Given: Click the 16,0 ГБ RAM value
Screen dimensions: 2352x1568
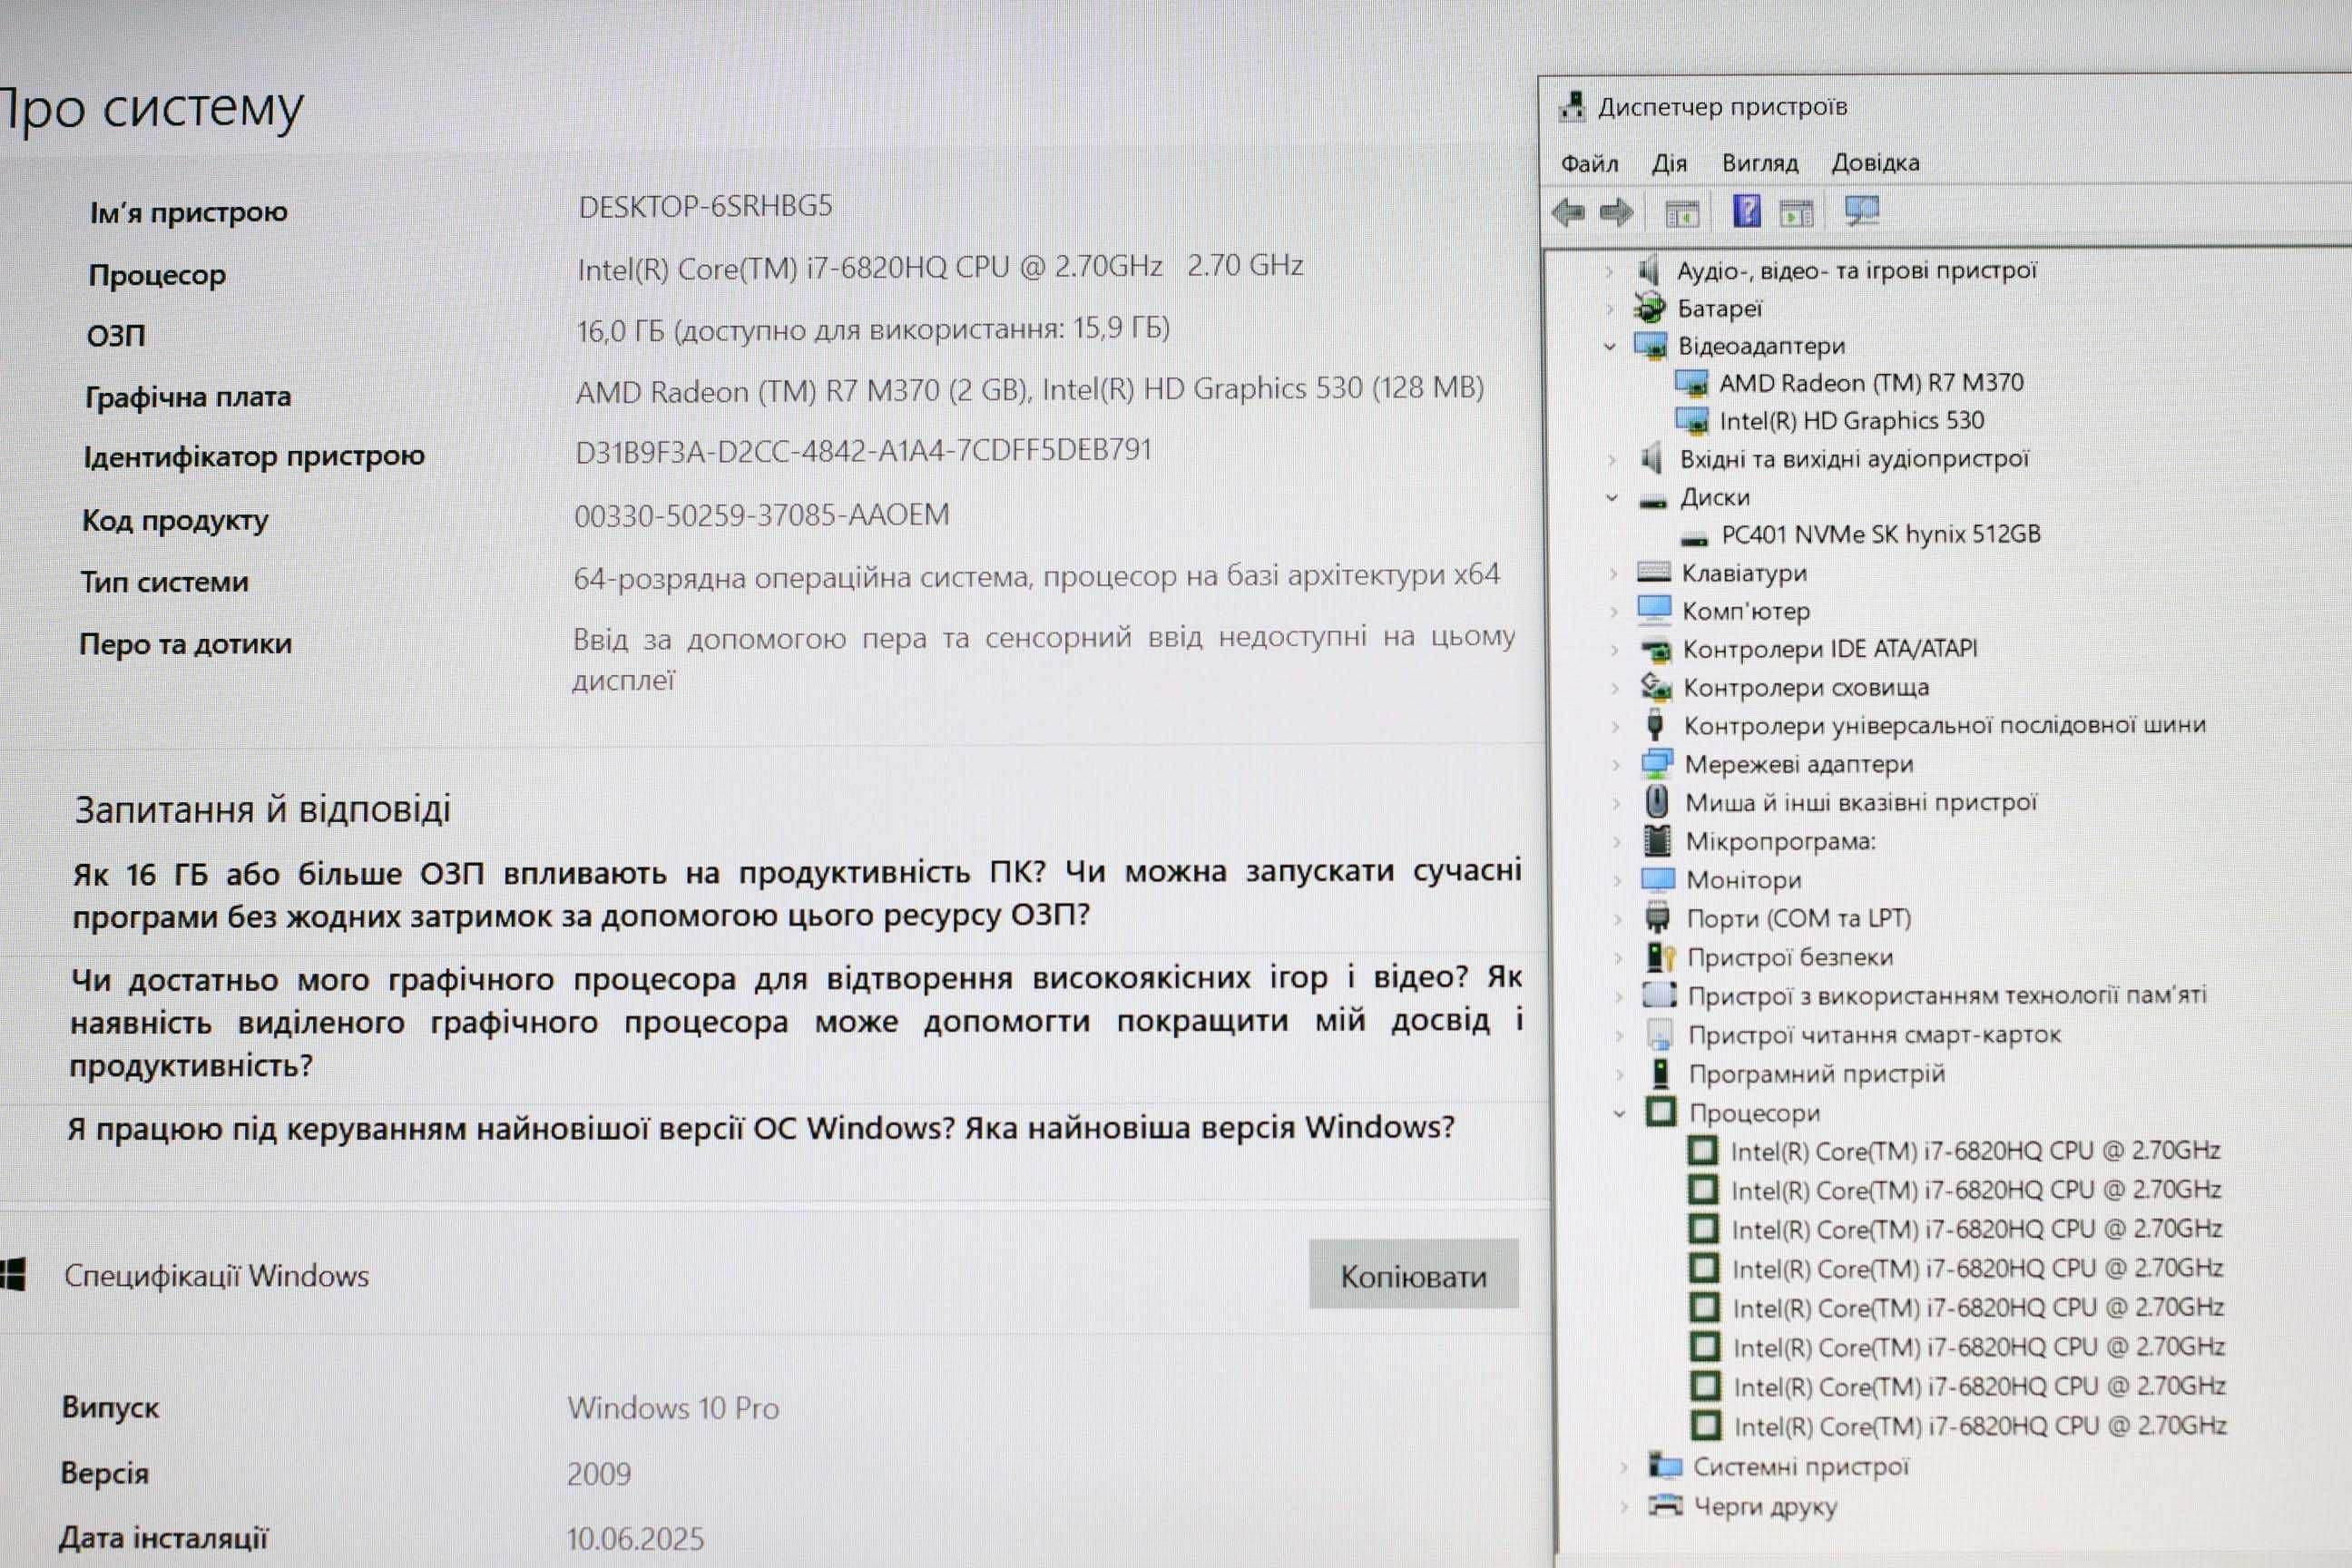Looking at the screenshot, I should pyautogui.click(x=873, y=329).
